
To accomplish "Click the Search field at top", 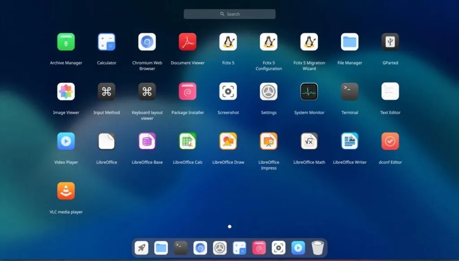I will 229,14.
